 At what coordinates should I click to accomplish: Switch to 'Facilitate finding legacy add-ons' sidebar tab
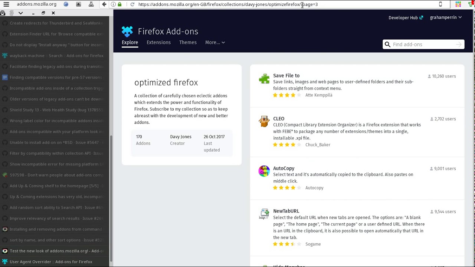tap(54, 66)
